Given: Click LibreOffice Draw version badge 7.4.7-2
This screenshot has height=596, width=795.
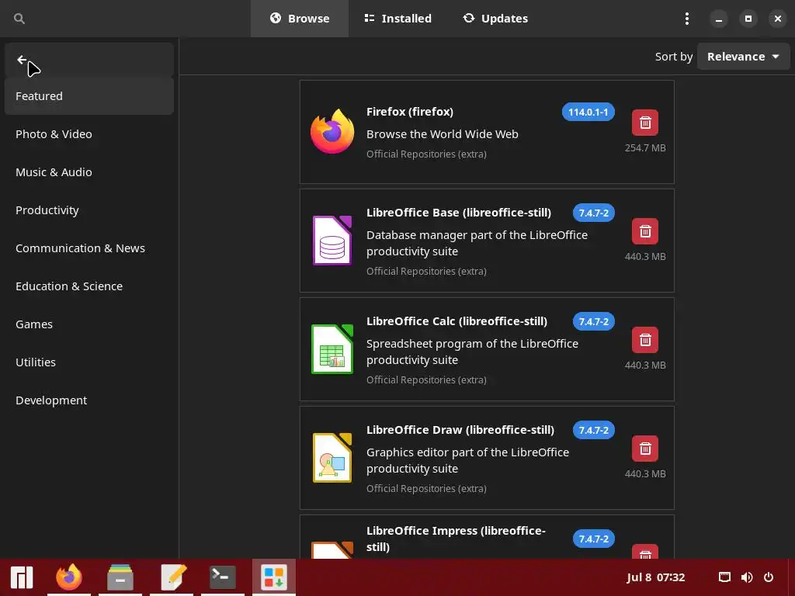Looking at the screenshot, I should click(x=594, y=430).
